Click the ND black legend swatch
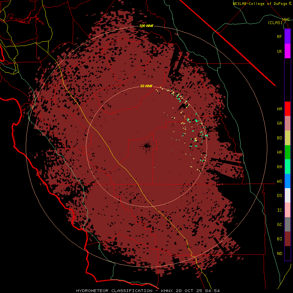Screen dimensions: 293x293 287,253
